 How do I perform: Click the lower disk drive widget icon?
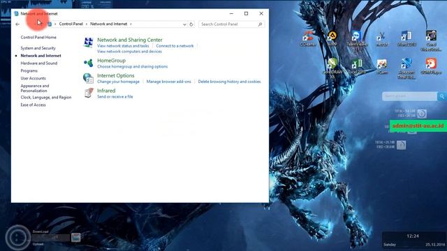(401, 145)
